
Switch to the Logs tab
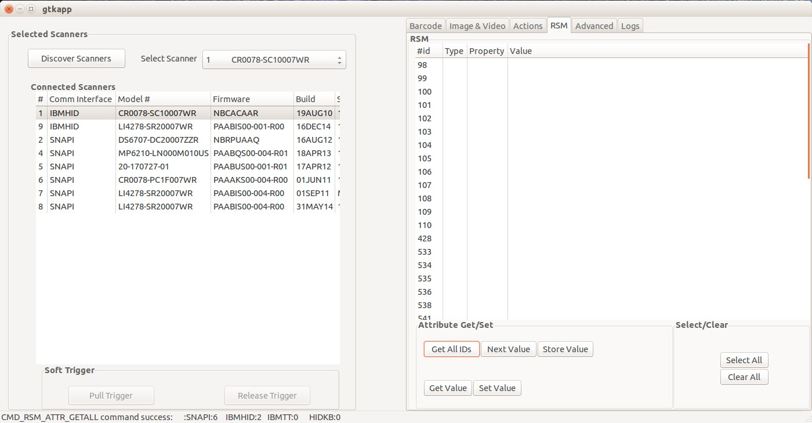click(x=630, y=26)
